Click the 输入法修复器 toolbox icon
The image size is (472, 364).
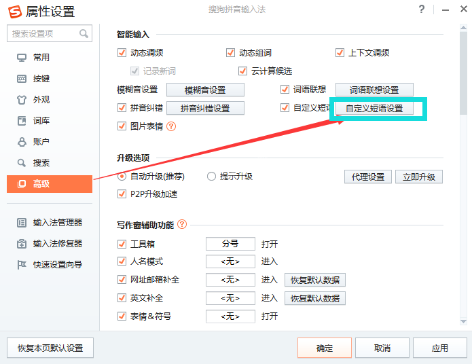coord(22,244)
